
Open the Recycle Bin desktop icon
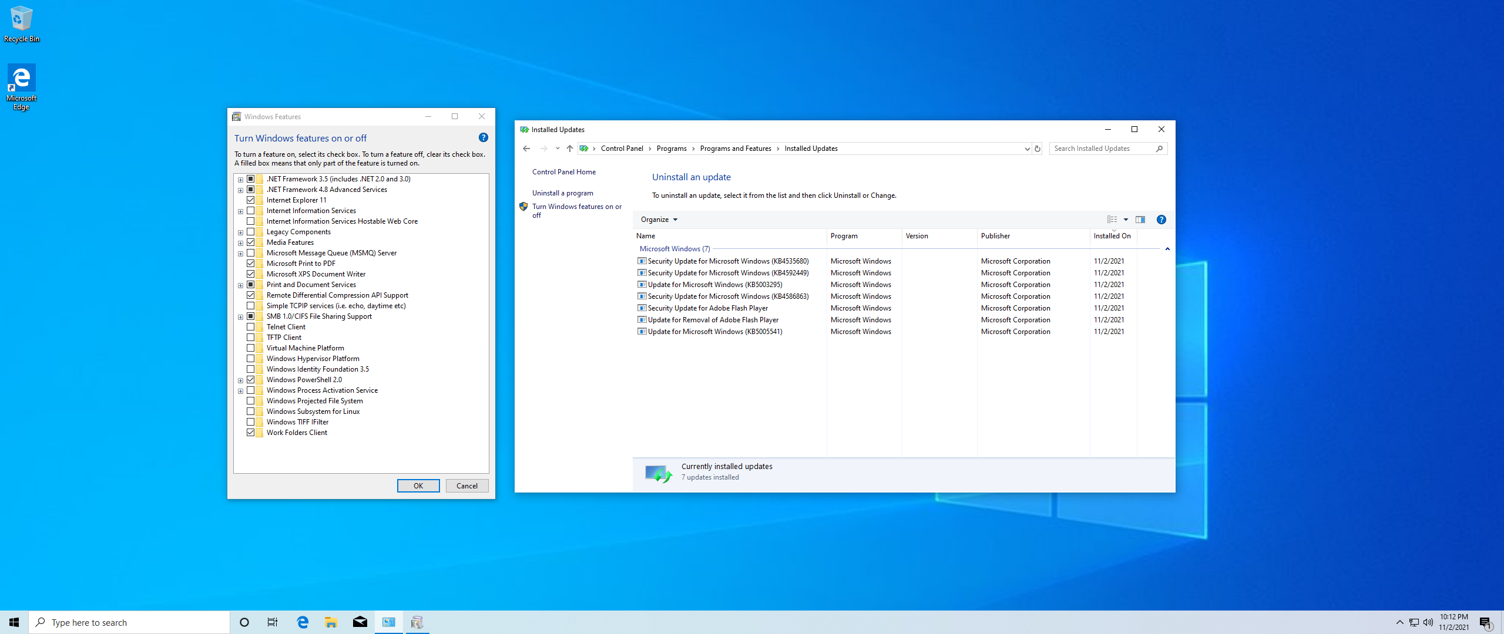22,23
